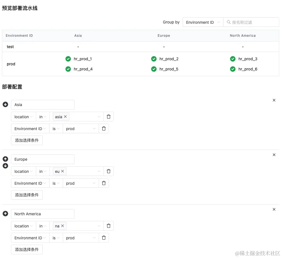Screen dimensions: 282x258
Task: Delete the North America location condition
Action: [x=109, y=226]
